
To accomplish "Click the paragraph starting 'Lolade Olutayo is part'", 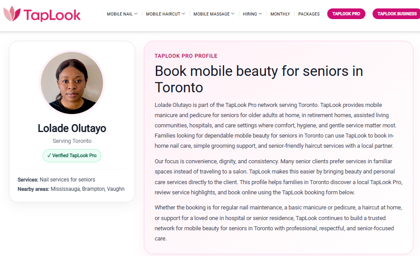I will [x=275, y=125].
